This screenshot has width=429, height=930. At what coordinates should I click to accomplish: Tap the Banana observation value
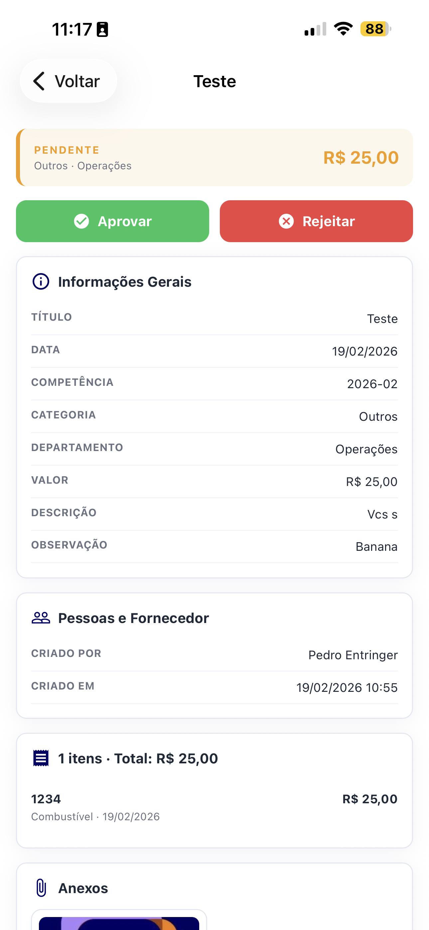point(376,546)
